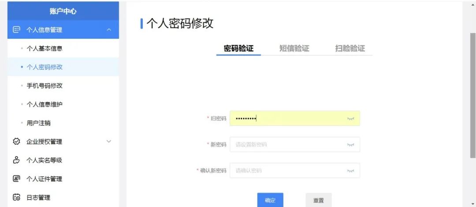Click the scrollbar down arrow
The width and height of the screenshot is (476, 207).
(x=473, y=203)
